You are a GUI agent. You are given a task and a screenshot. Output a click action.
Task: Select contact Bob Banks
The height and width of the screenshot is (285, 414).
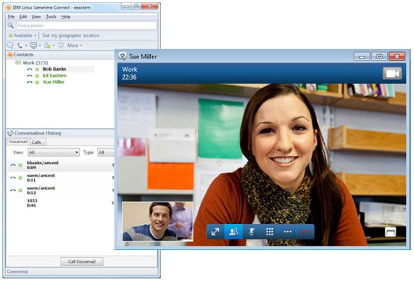click(54, 69)
